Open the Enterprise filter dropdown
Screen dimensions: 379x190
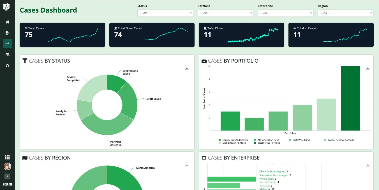(x=285, y=13)
